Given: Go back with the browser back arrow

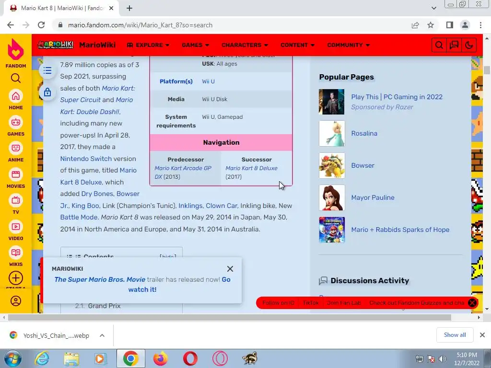Looking at the screenshot, I should (x=11, y=25).
